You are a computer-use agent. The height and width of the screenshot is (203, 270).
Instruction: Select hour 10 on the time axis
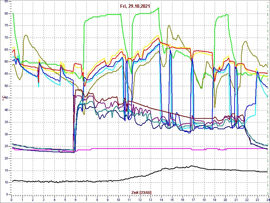118,200
